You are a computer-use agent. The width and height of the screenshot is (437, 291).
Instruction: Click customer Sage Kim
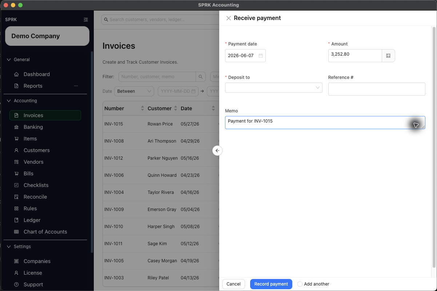[157, 244]
